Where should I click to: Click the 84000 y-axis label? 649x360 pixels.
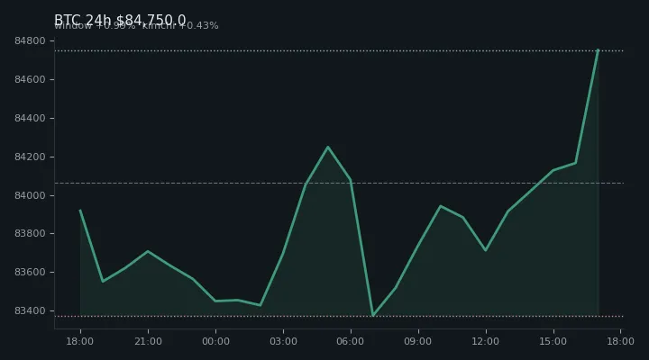coord(30,195)
